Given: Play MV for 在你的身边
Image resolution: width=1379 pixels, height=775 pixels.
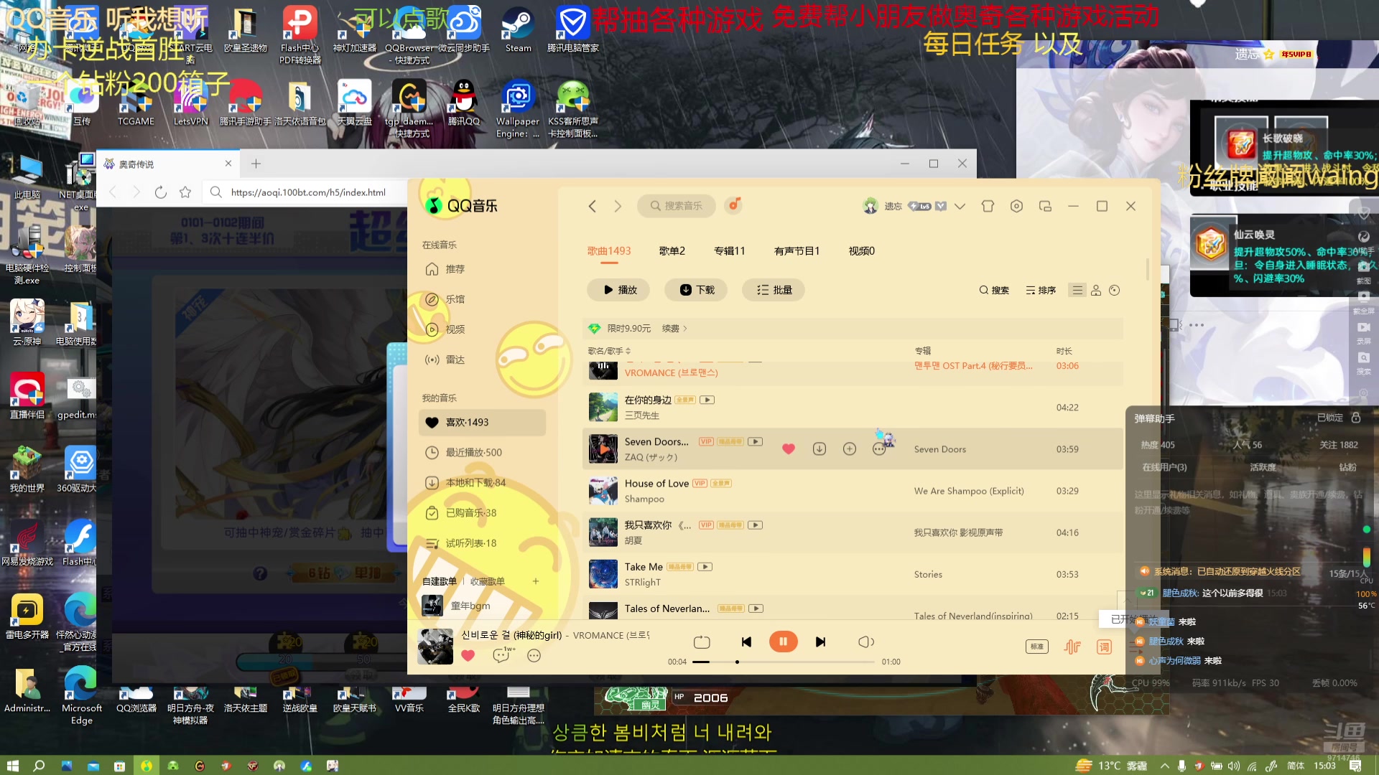Looking at the screenshot, I should pyautogui.click(x=707, y=400).
